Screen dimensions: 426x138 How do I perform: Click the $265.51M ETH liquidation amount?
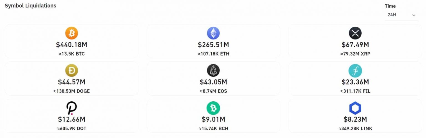(x=213, y=45)
